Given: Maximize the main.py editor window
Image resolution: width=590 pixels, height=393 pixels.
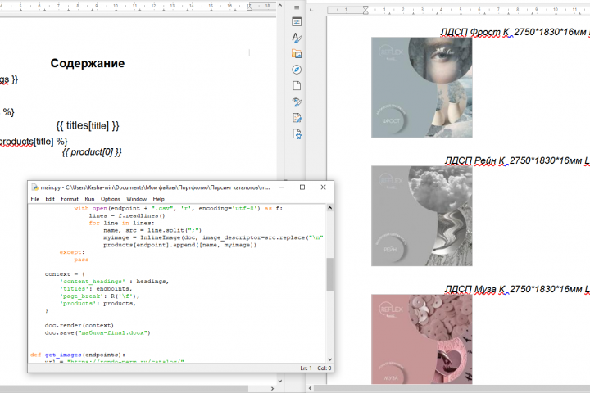Looking at the screenshot, I should point(302,187).
